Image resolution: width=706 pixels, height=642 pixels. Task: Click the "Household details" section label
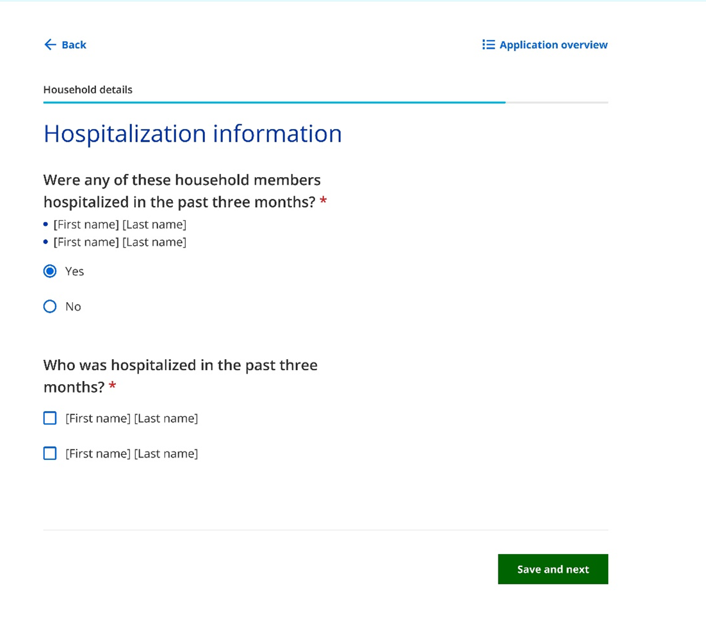coord(88,90)
